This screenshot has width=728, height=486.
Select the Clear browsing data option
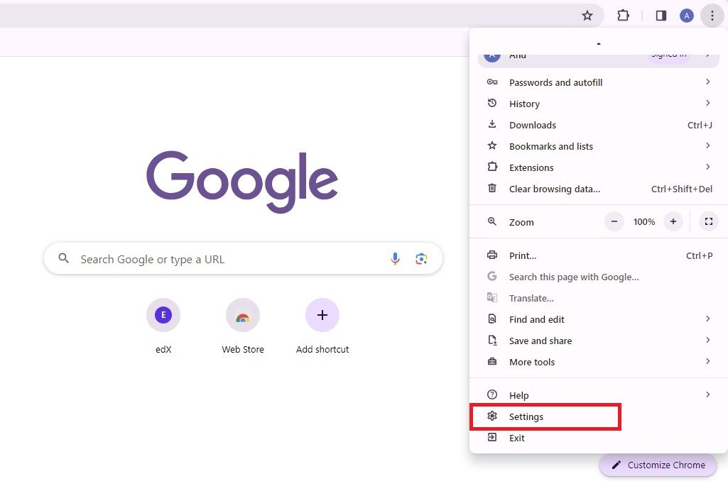[555, 189]
